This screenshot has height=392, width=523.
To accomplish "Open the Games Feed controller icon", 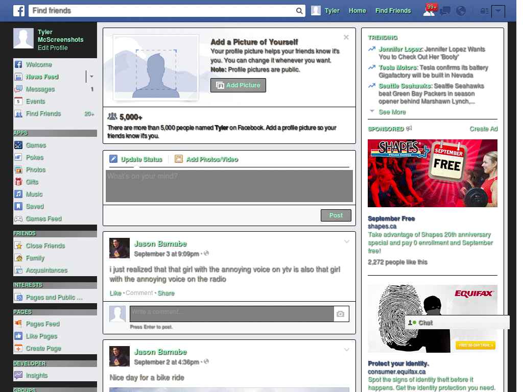I will [18, 218].
